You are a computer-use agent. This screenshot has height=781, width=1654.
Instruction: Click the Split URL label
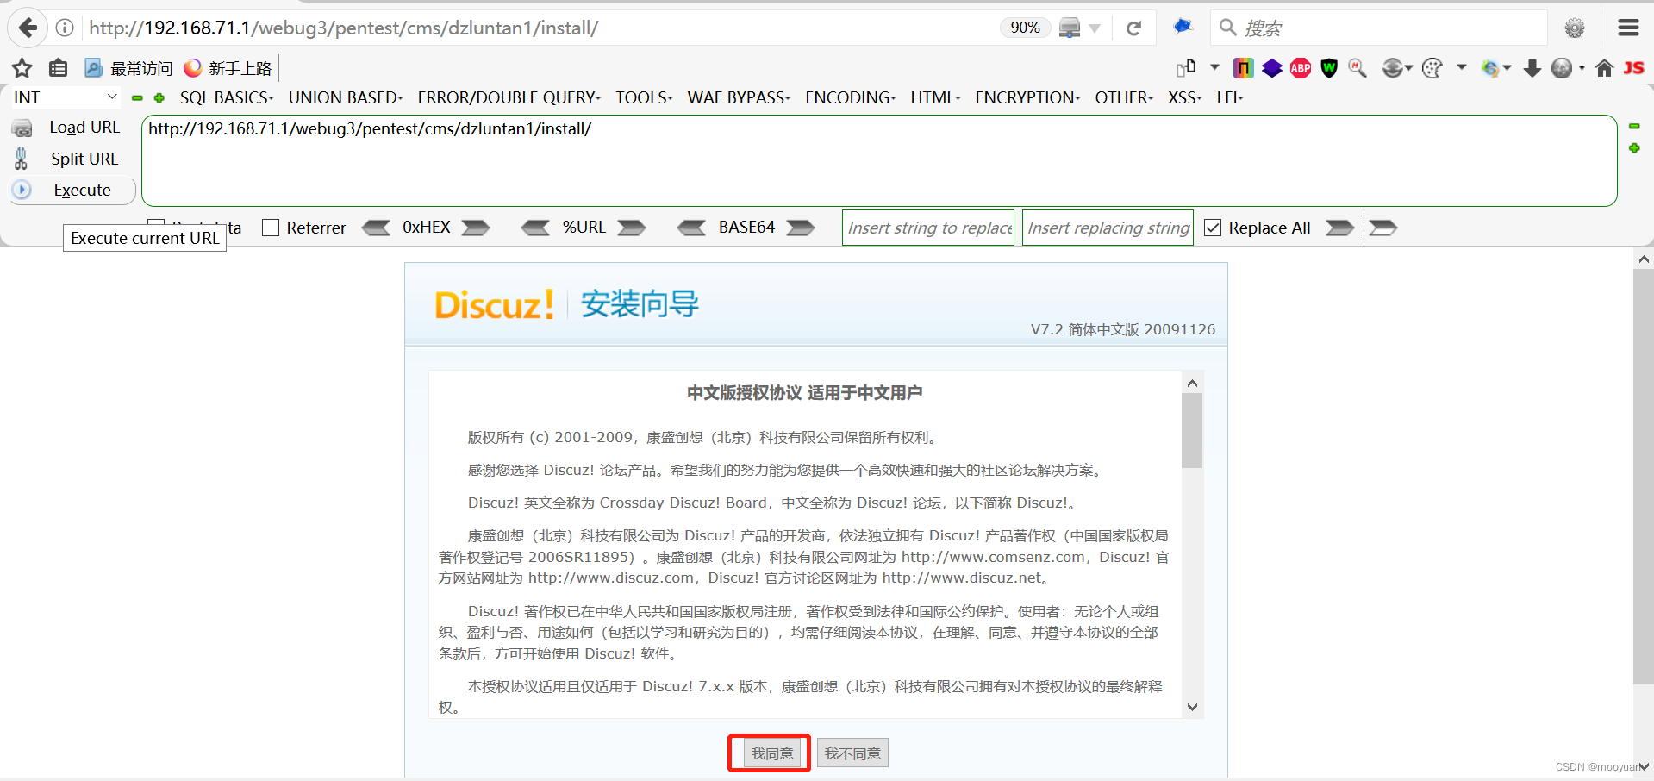[x=84, y=159]
